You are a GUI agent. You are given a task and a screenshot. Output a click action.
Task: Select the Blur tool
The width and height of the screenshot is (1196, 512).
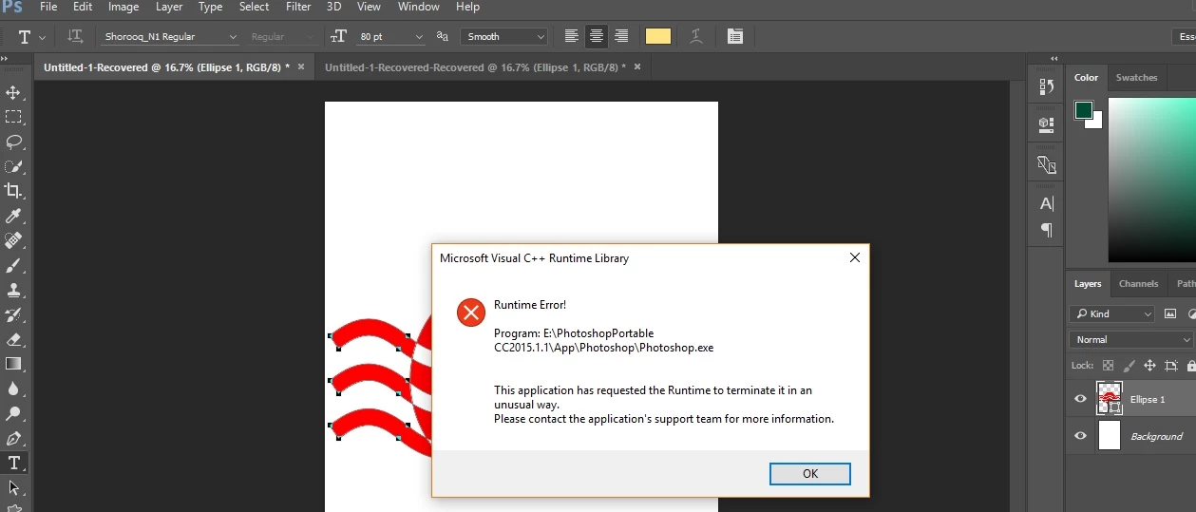pyautogui.click(x=13, y=389)
